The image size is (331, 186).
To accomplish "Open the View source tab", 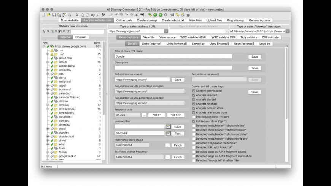I will pyautogui.click(x=167, y=37).
